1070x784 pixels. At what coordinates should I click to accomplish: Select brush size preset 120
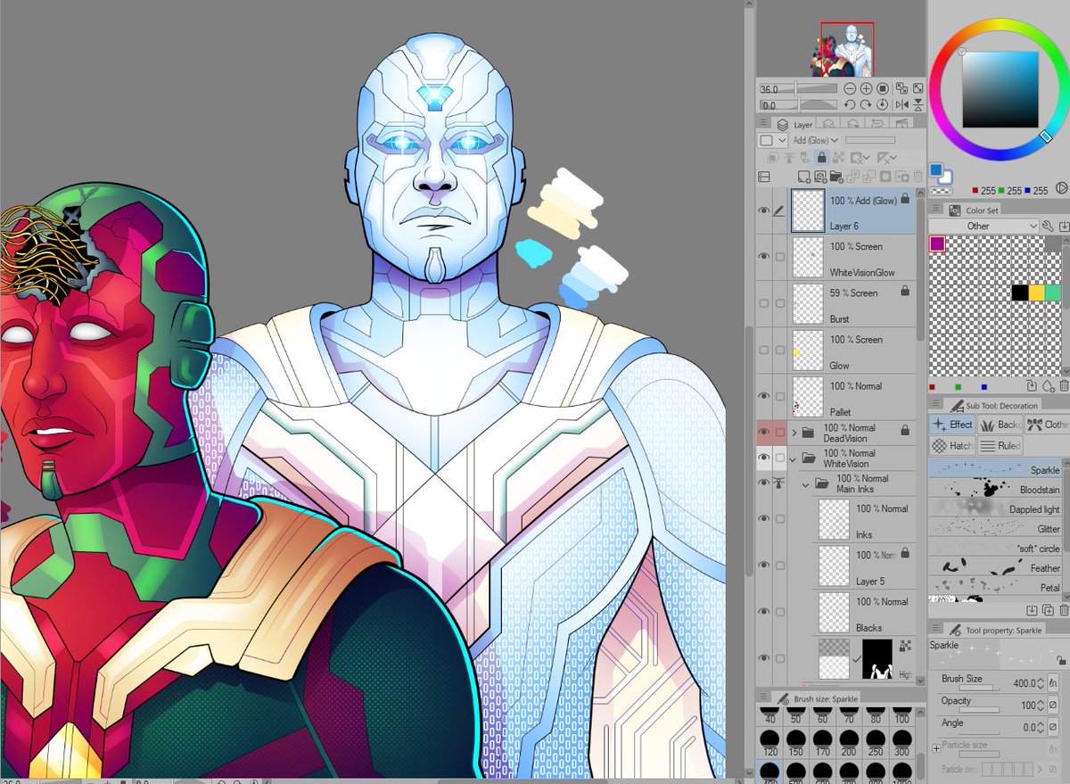[771, 744]
